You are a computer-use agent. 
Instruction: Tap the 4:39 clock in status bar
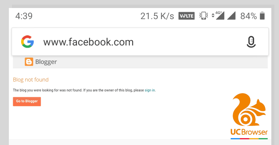[24, 16]
